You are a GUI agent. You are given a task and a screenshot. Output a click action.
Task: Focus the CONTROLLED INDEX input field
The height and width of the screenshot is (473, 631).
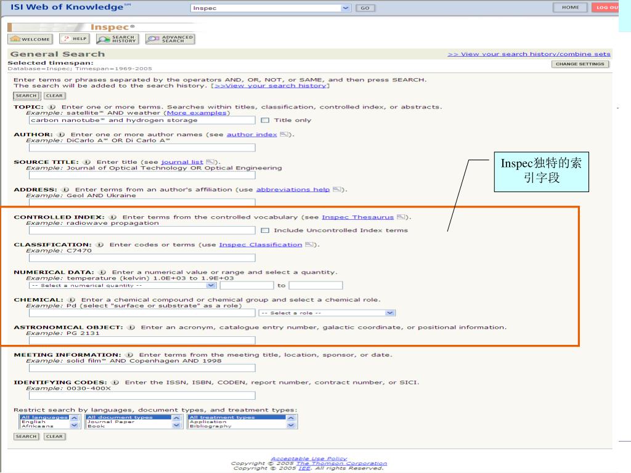142,230
